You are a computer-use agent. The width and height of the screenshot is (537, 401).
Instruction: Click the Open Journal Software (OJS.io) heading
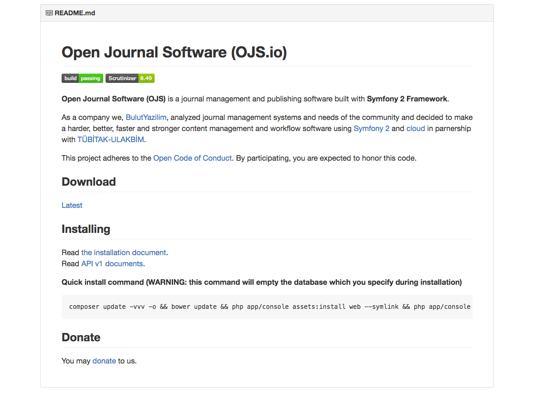174,52
